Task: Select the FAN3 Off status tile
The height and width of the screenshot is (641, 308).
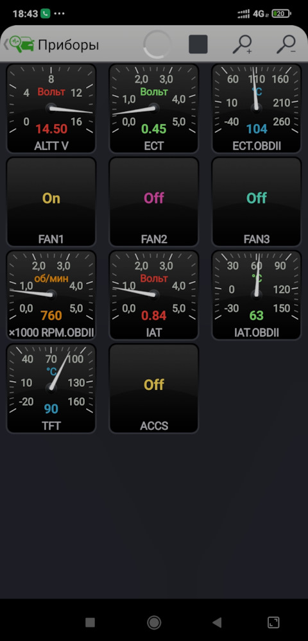Action: point(257,201)
